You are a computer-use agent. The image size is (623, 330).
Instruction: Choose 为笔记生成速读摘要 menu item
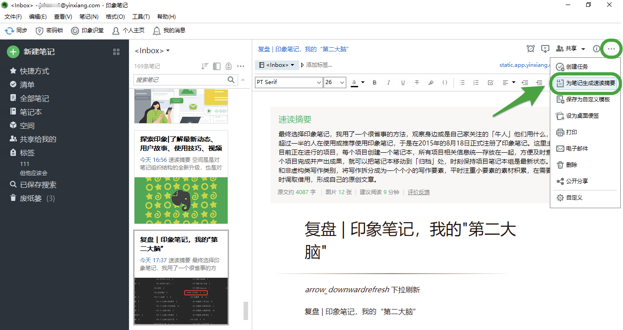pyautogui.click(x=584, y=83)
